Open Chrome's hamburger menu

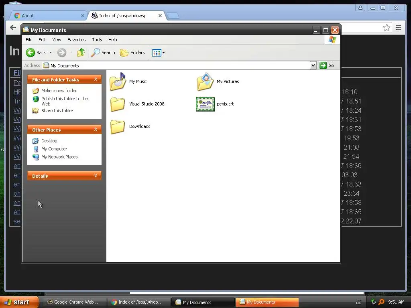pyautogui.click(x=399, y=28)
